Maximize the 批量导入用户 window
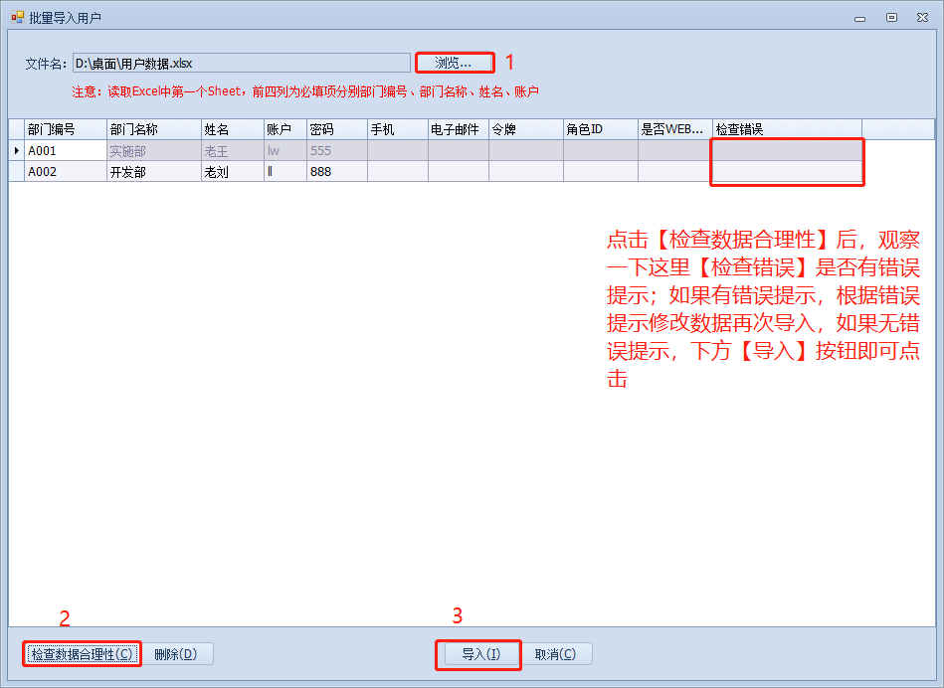This screenshot has height=688, width=944. [891, 17]
